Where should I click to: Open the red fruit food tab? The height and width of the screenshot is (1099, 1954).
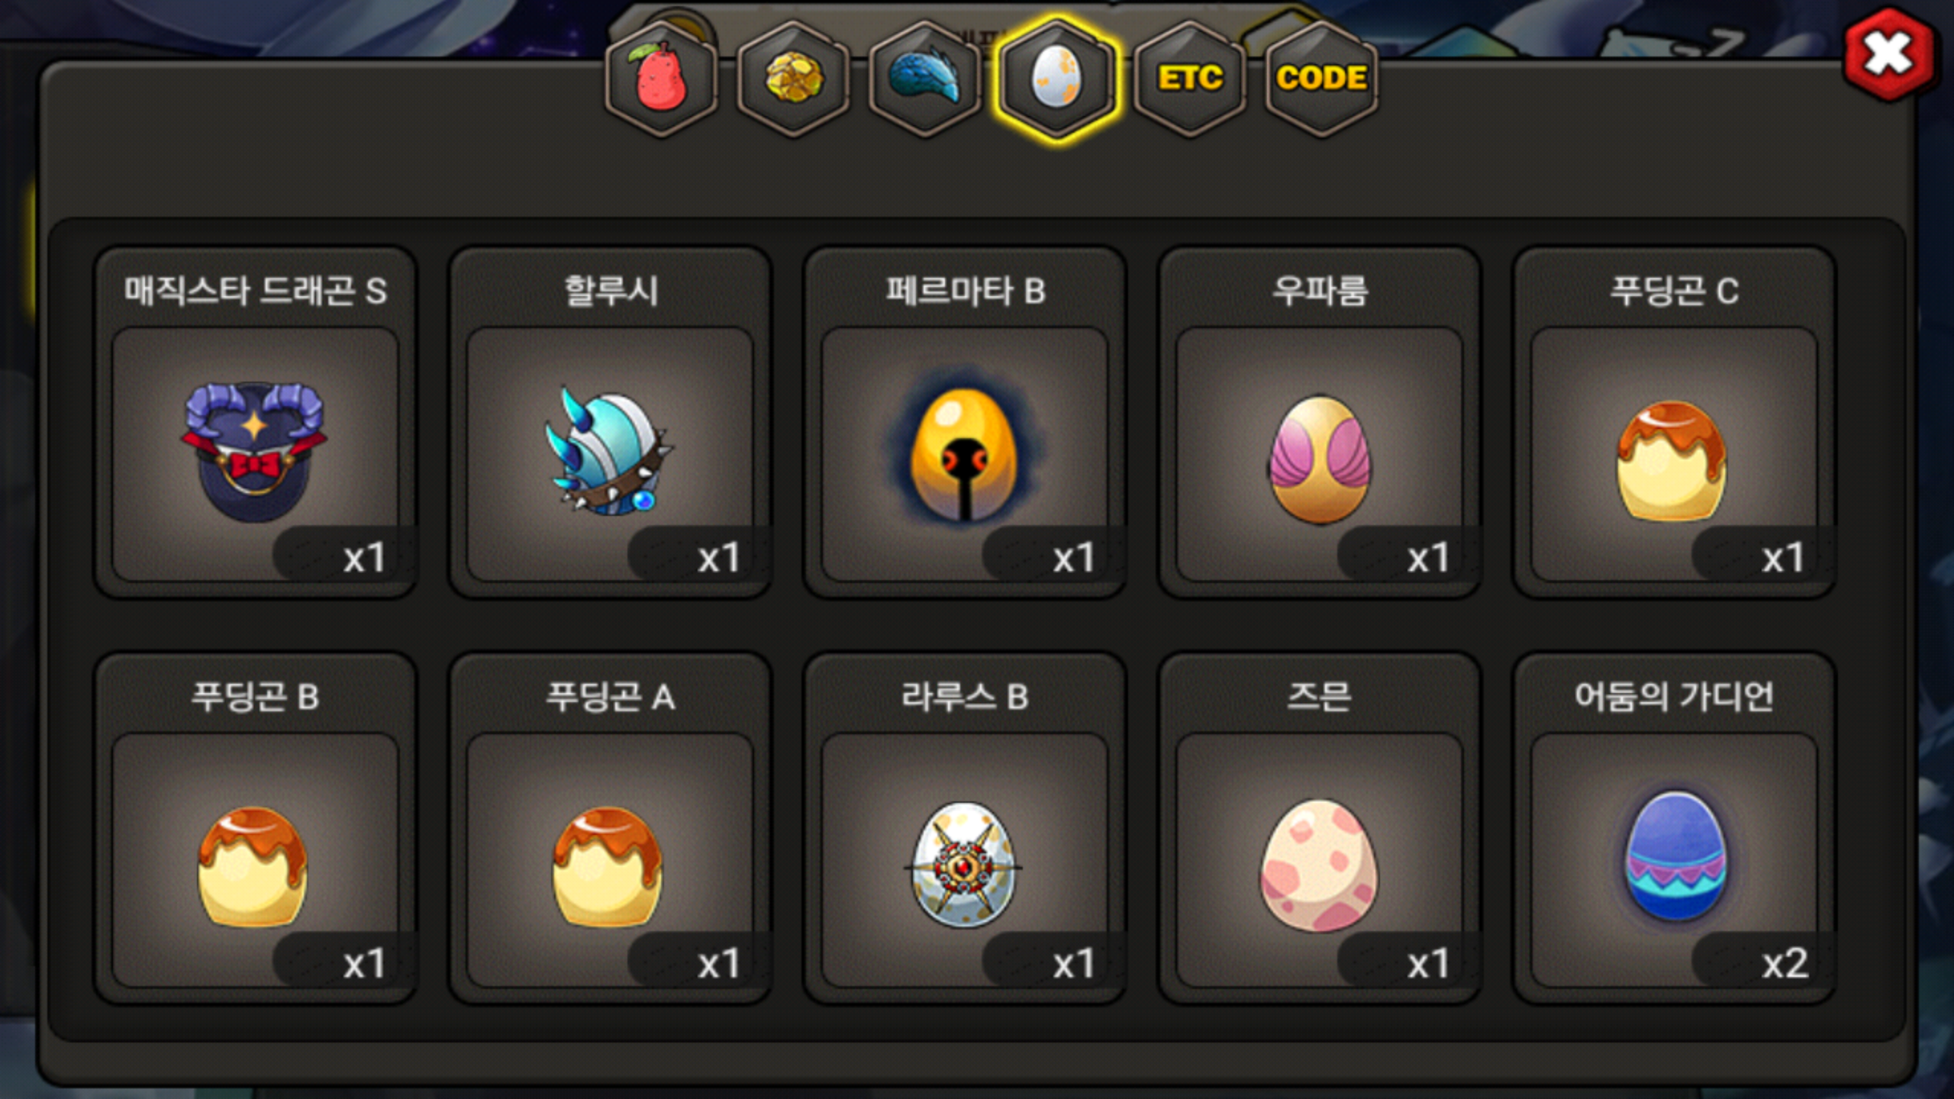coord(662,79)
